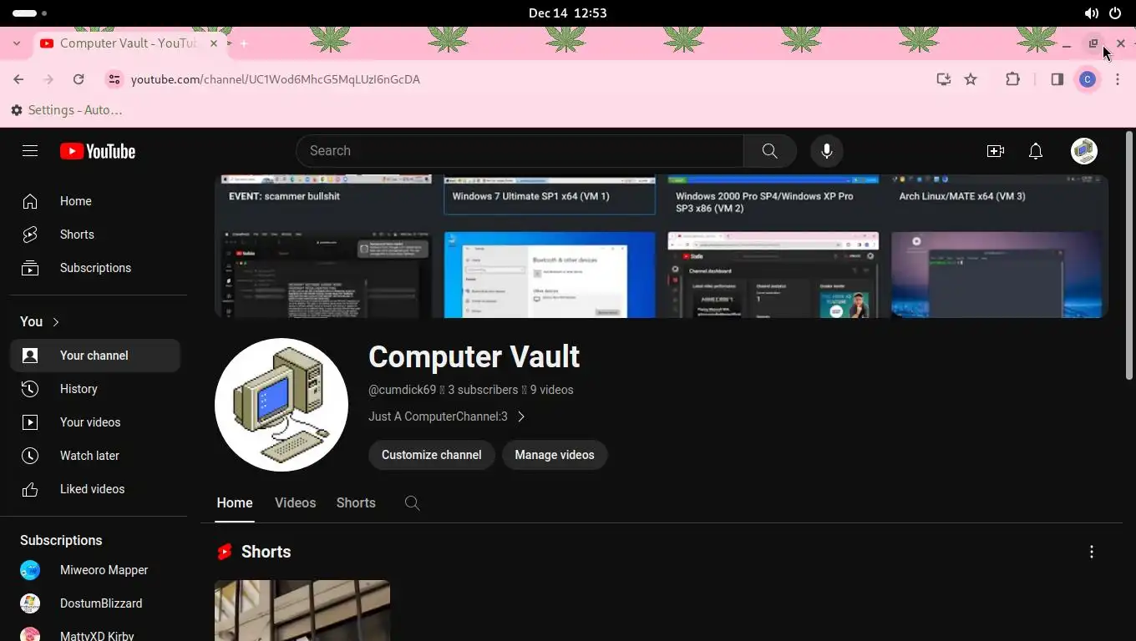The height and width of the screenshot is (641, 1136).
Task: Click the Subscriptions section heading
Action: click(x=61, y=541)
